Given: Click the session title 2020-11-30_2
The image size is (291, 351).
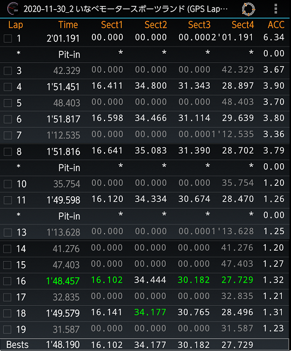Looking at the screenshot, I should (48, 9).
